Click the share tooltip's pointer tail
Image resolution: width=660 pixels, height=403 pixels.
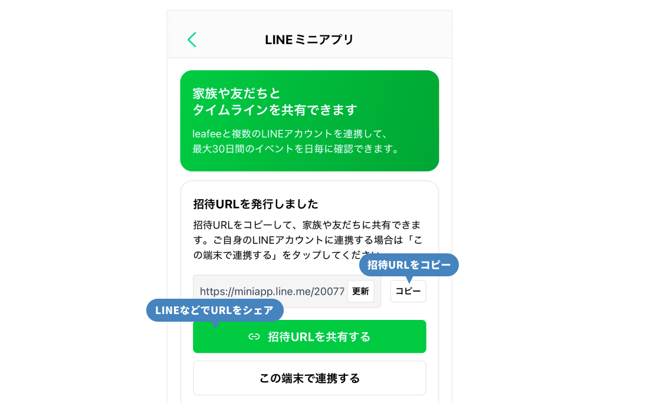coord(215,325)
